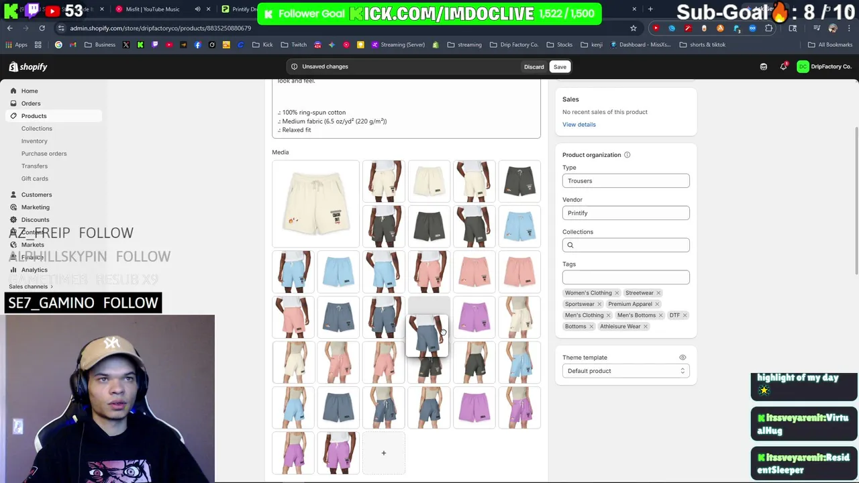Open the Stocks bookmarks folder
This screenshot has width=859, height=483.
(560, 45)
